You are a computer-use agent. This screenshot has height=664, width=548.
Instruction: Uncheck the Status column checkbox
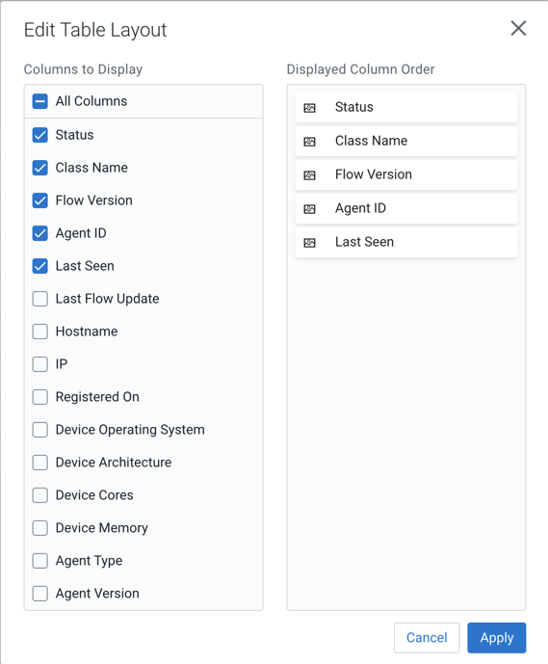coord(40,135)
